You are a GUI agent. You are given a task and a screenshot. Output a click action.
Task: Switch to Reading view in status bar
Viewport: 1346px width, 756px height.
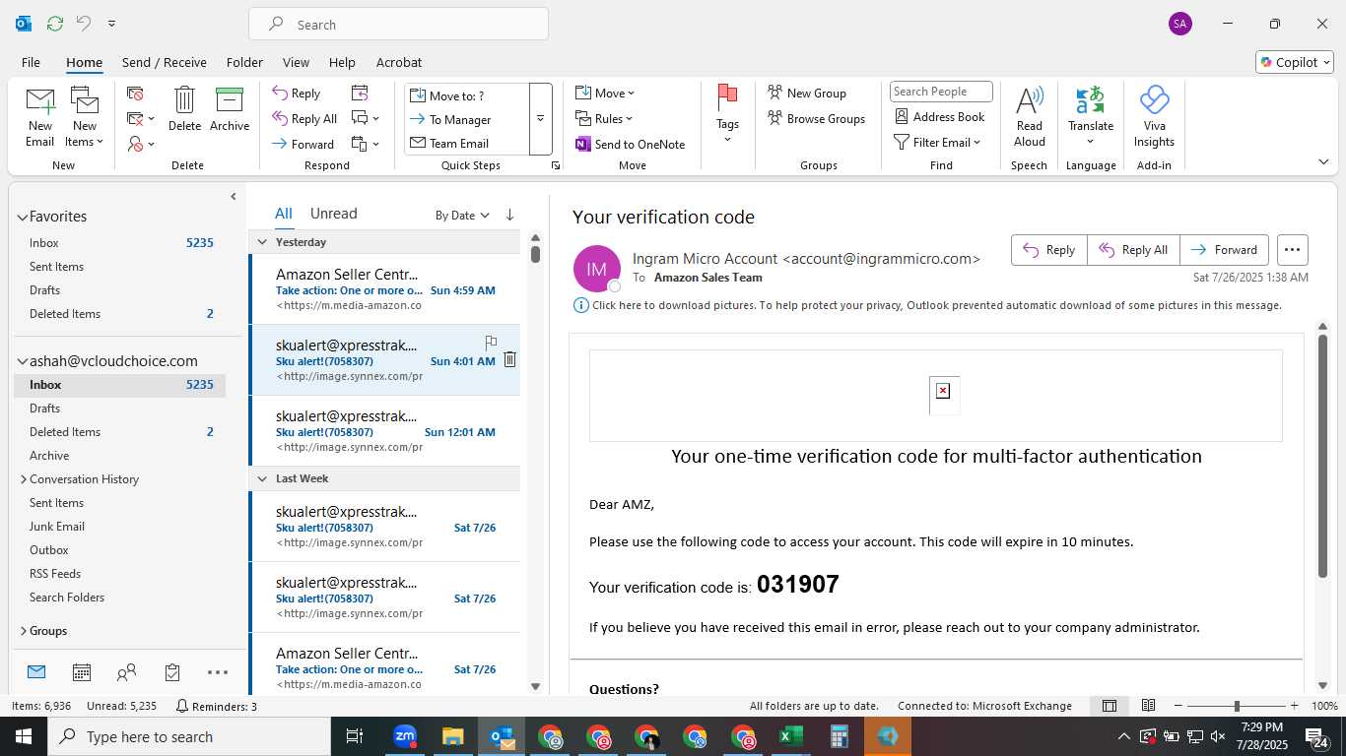[x=1148, y=706]
